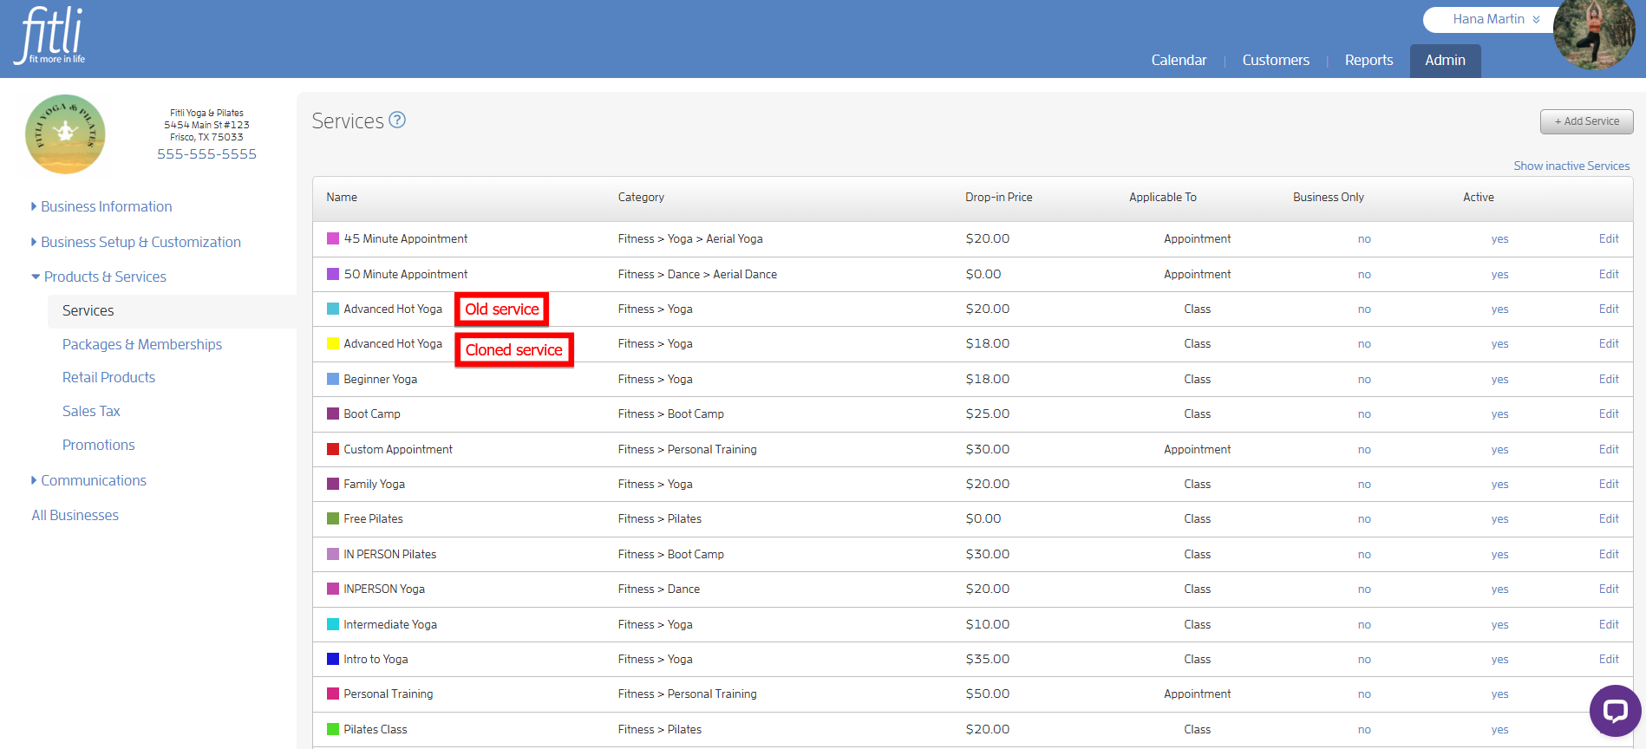Open Retail Products in the sidebar
This screenshot has height=749, width=1646.
108,377
